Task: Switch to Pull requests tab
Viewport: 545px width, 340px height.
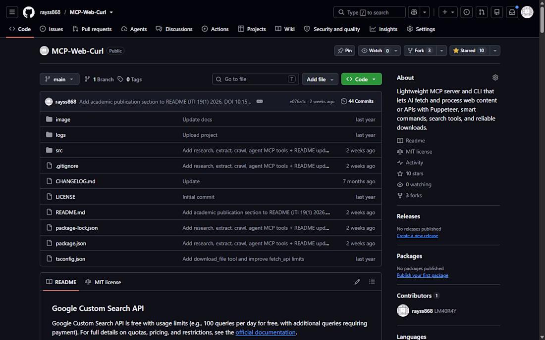Action: tap(92, 29)
